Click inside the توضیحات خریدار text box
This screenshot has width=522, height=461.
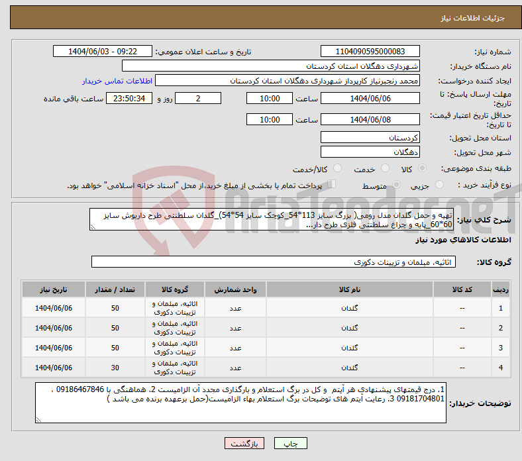242,401
